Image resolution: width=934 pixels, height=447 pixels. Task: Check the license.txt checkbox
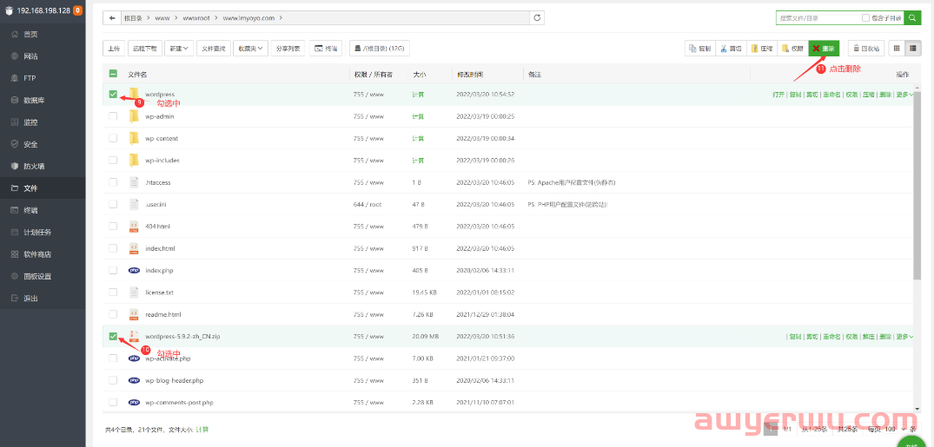(113, 293)
